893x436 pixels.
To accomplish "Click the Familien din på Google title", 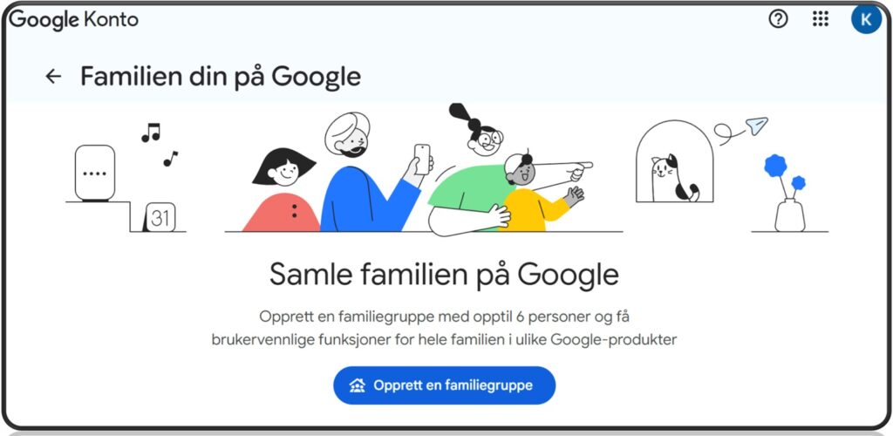I will click(x=221, y=77).
